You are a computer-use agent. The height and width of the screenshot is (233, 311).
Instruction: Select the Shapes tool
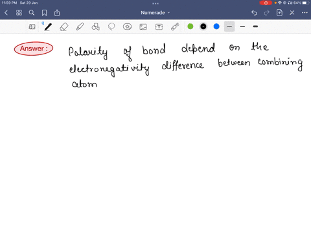(96, 27)
